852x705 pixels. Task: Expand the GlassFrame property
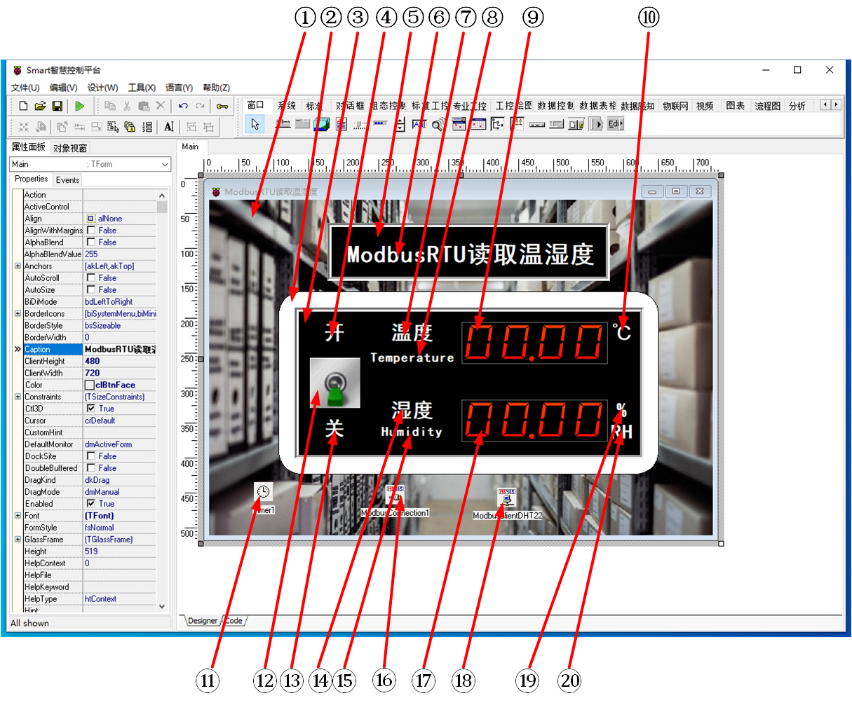18,540
